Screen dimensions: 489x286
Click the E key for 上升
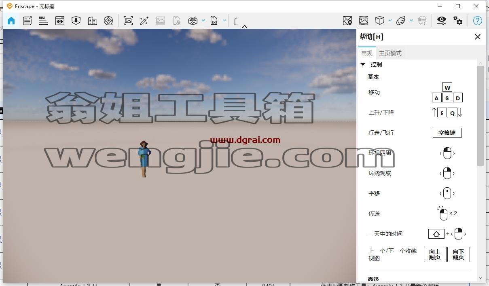[442, 113]
